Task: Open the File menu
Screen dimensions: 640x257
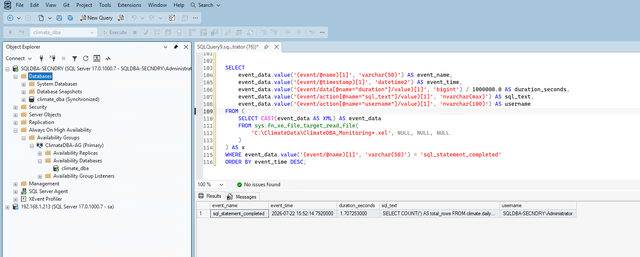Action: pos(20,5)
